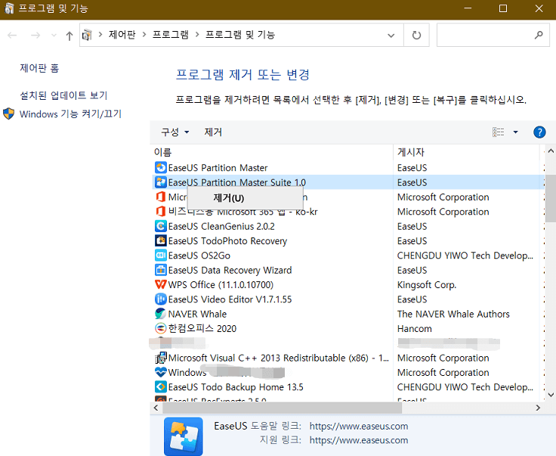Select 한컴오피스 2020 entry
This screenshot has height=456, width=556.
click(x=202, y=328)
